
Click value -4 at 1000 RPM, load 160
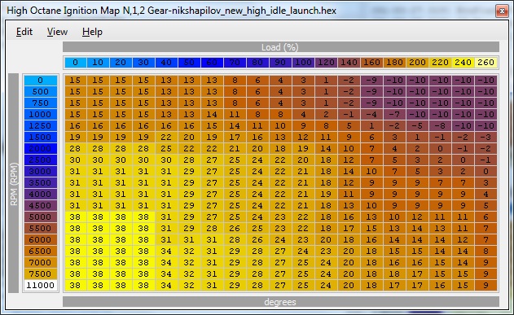click(371, 114)
